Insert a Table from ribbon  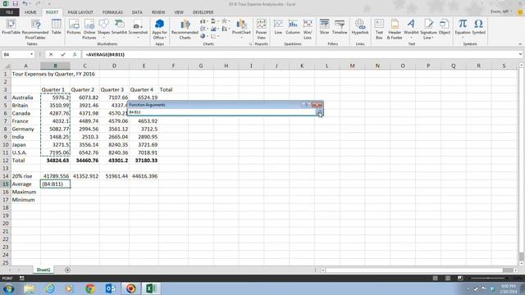pyautogui.click(x=57, y=27)
